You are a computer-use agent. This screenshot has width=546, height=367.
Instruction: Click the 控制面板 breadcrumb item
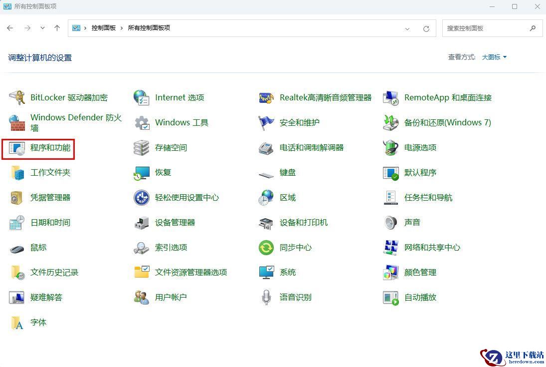tap(103, 28)
